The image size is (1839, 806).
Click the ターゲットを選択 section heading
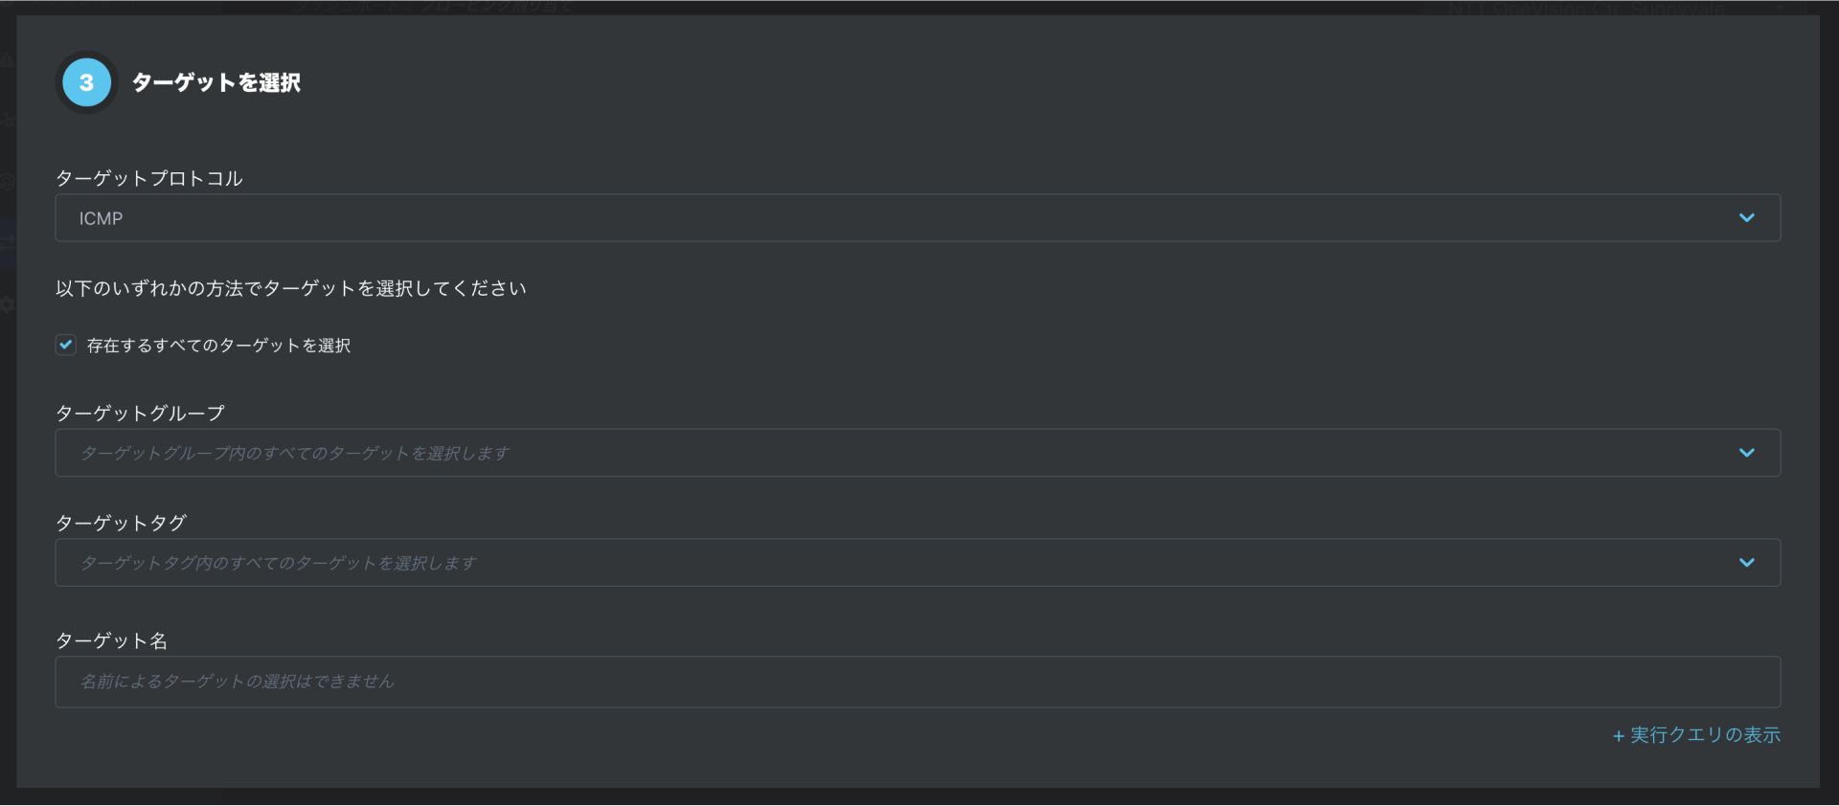[x=216, y=82]
